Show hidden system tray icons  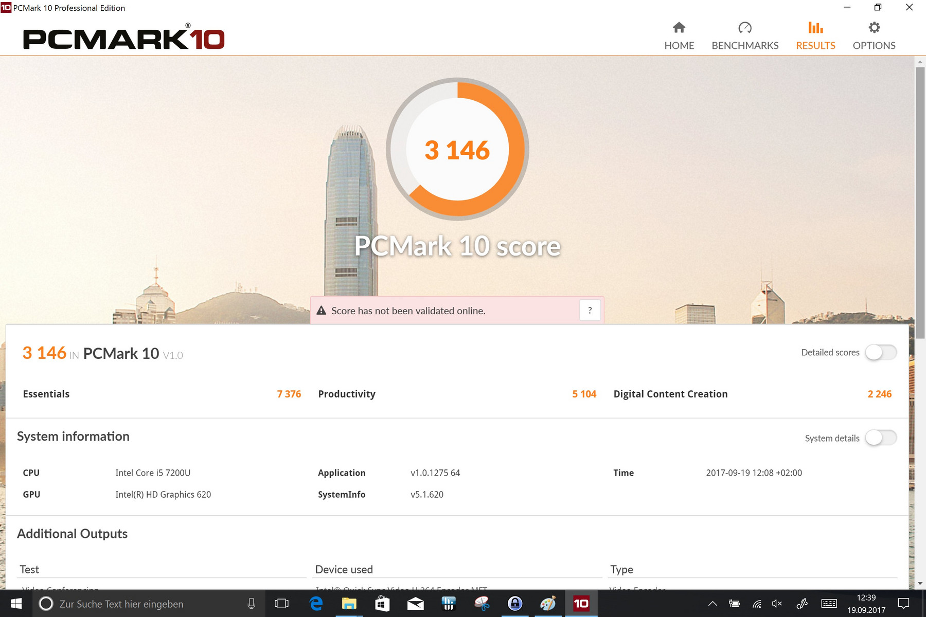(x=713, y=604)
